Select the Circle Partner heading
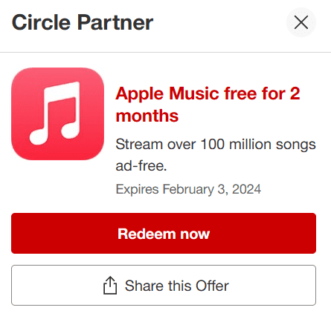 83,22
